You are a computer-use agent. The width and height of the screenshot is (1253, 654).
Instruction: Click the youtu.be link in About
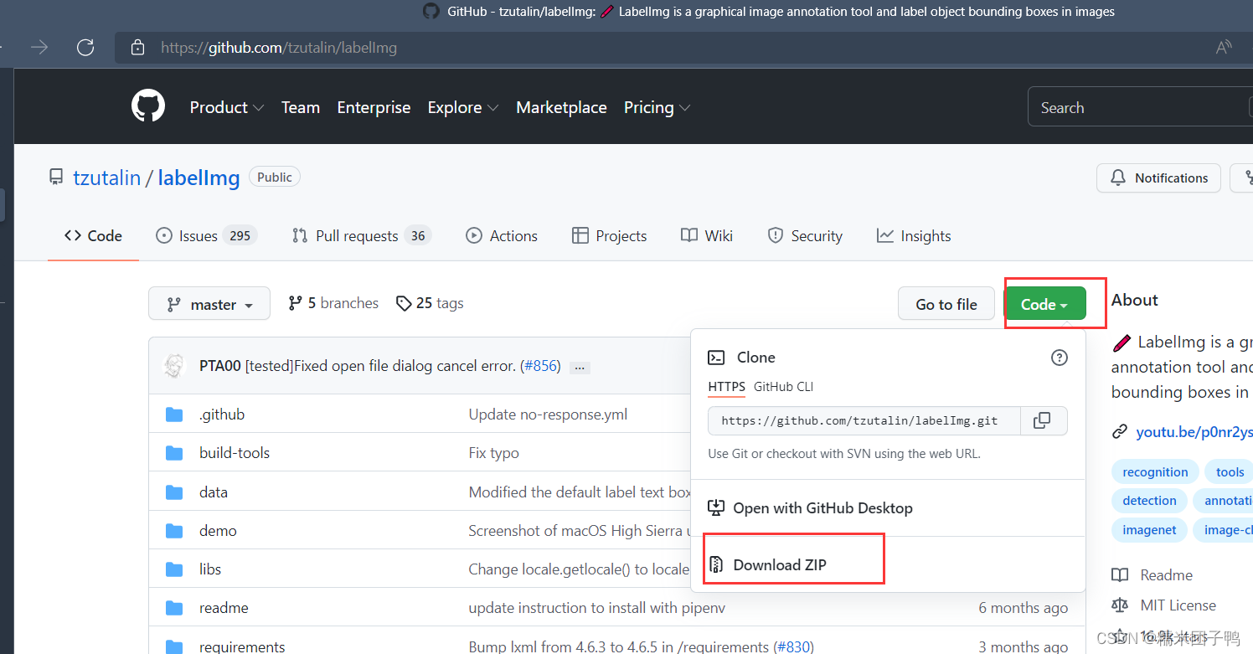1194,432
